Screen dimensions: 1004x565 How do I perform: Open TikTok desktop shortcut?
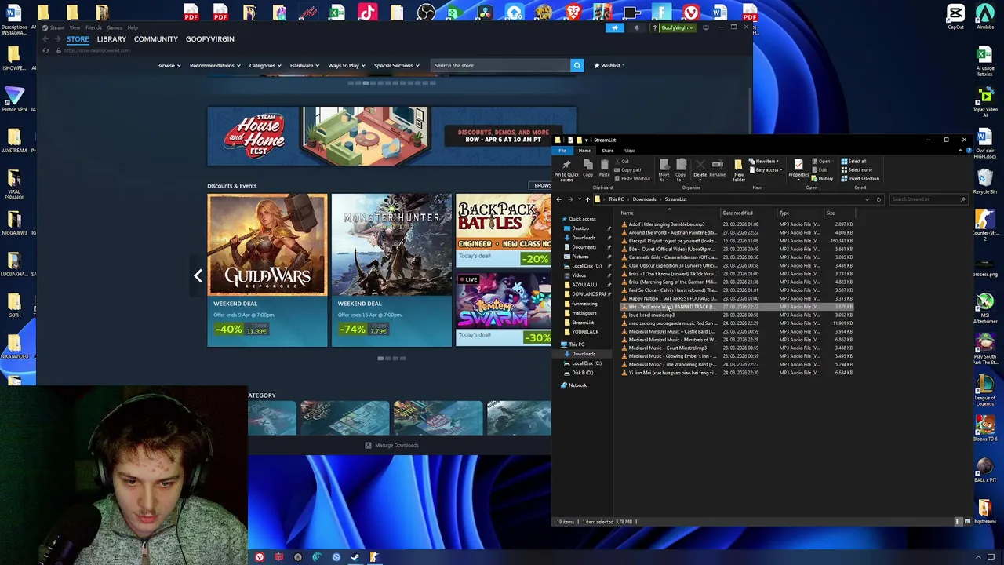(367, 13)
